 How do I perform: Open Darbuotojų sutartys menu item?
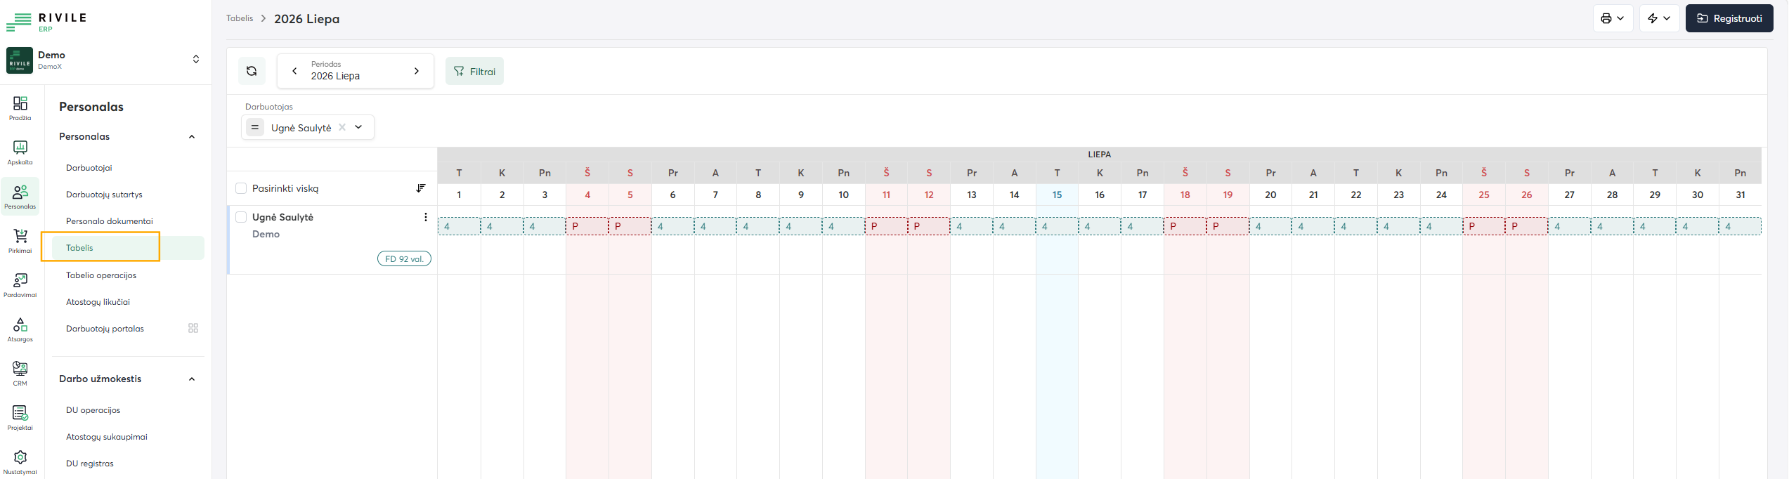pos(104,195)
